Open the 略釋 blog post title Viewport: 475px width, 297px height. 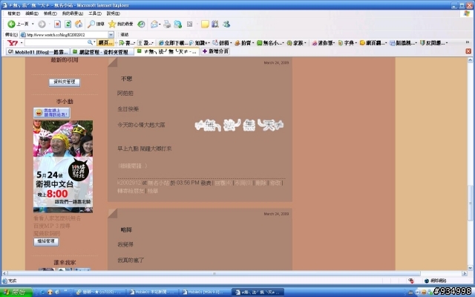click(126, 230)
